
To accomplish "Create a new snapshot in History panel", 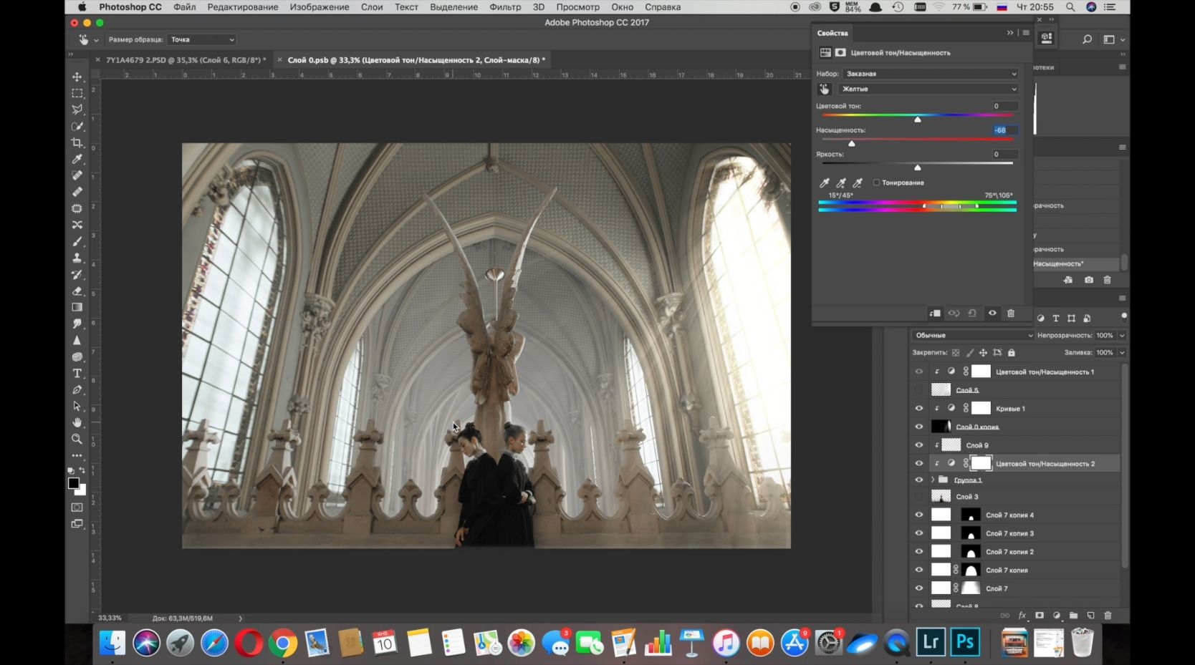I will click(1089, 280).
